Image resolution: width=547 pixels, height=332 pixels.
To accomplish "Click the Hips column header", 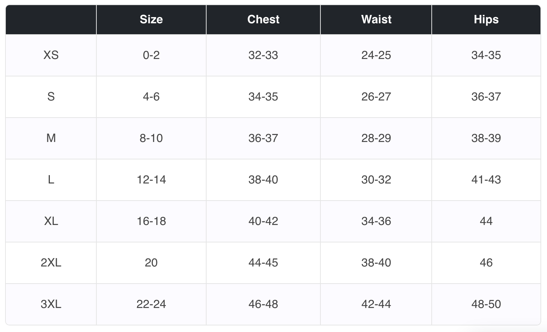I will tap(486, 20).
